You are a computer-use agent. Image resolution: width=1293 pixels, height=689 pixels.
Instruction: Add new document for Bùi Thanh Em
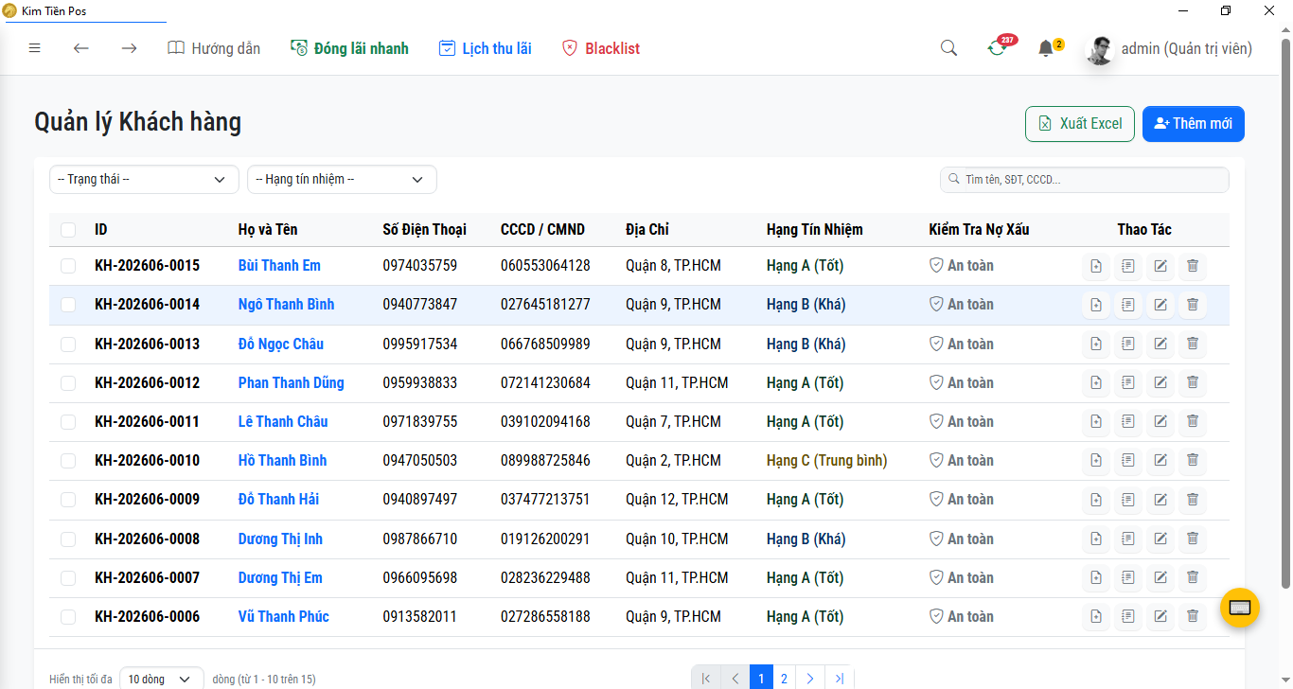click(x=1096, y=266)
